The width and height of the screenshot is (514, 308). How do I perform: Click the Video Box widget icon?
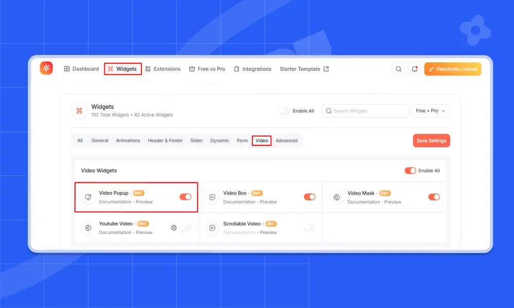point(212,197)
